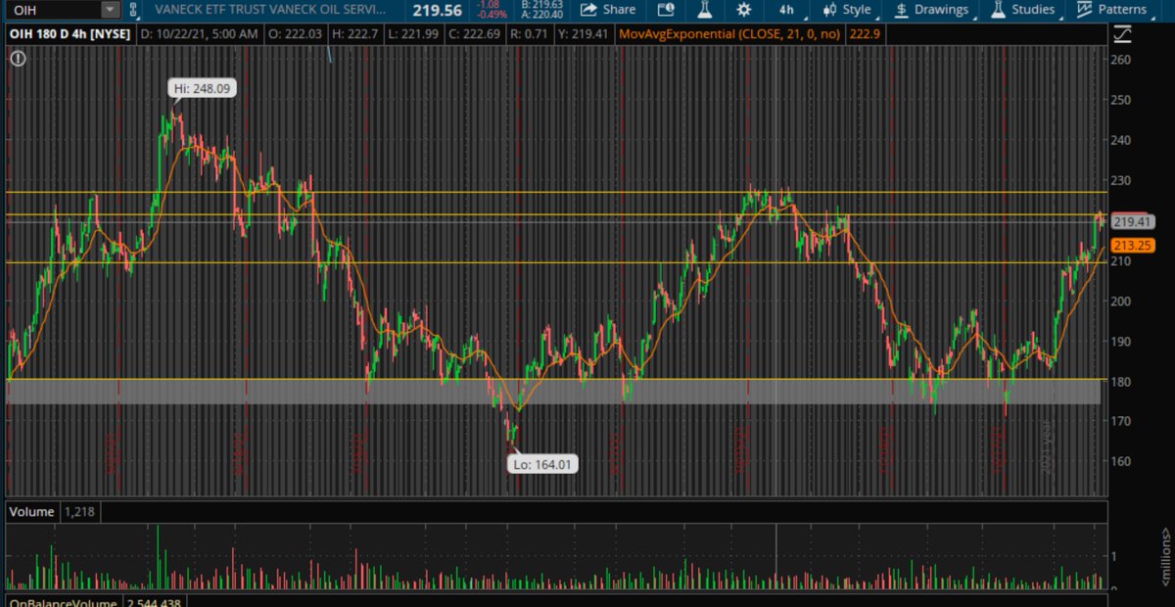The image size is (1175, 607).
Task: Select the yellow horizontal line at 180
Action: click(555, 379)
